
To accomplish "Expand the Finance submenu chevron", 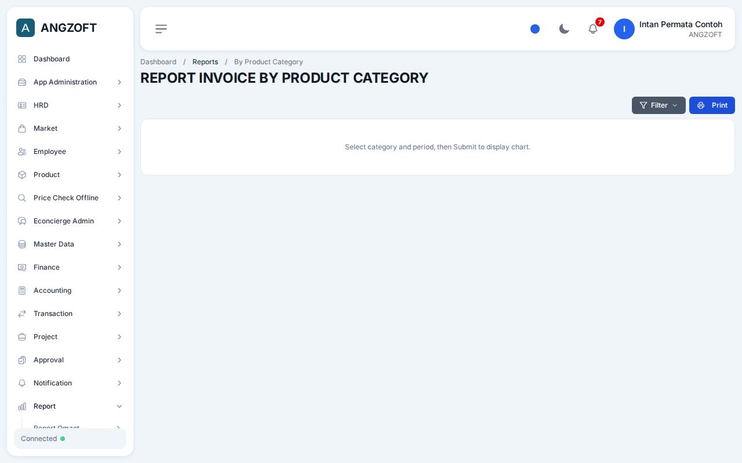I will [x=119, y=267].
